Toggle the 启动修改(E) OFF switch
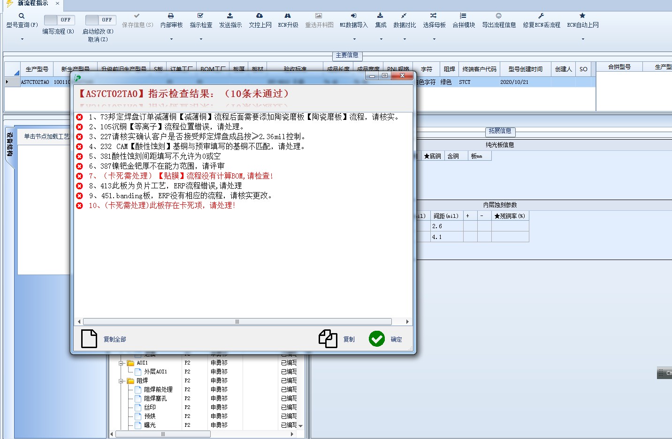 (100, 20)
